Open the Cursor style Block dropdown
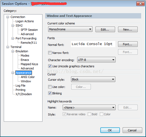 [x=93, y=79]
